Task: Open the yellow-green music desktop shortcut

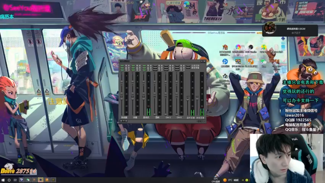Action: (263, 47)
